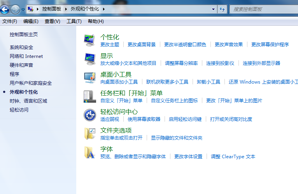The width and height of the screenshot is (298, 194).
Task: Open the 个性化 heading link
Action: [x=110, y=37]
